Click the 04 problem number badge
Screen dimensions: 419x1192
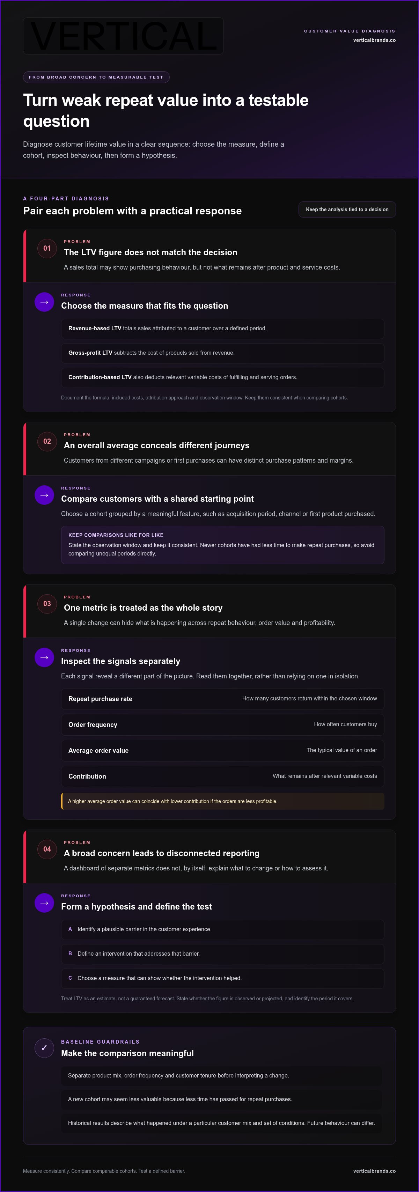click(47, 849)
